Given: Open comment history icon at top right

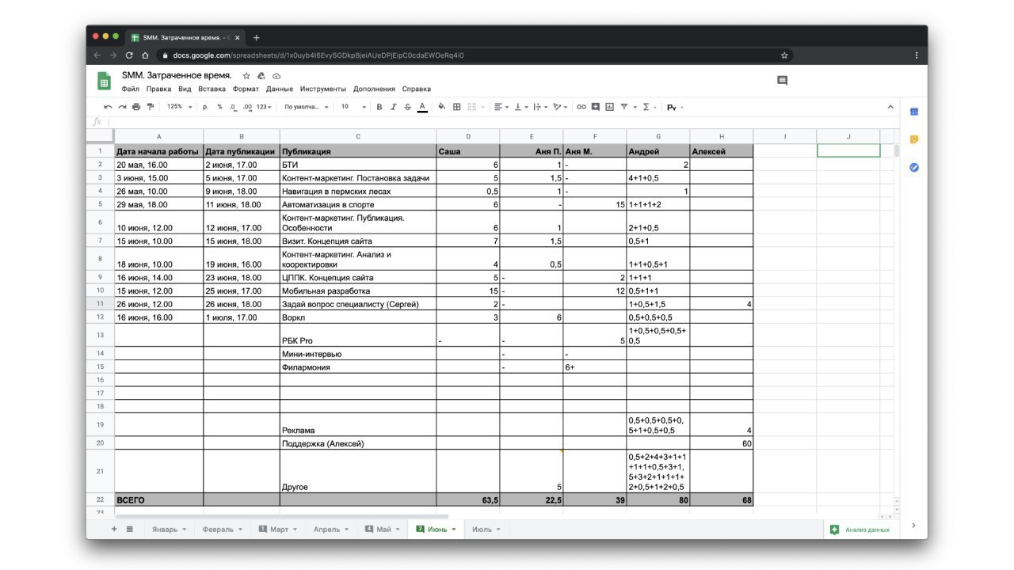Looking at the screenshot, I should [783, 81].
